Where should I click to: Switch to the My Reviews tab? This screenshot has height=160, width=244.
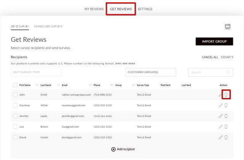click(94, 9)
